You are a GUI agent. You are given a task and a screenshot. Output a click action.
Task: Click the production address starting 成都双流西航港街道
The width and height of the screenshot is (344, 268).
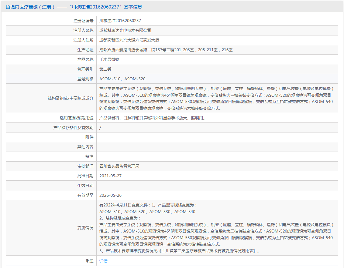pos(166,50)
